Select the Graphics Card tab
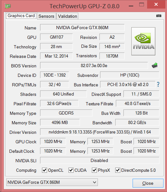This screenshot has width=167, height=192. click(x=21, y=16)
